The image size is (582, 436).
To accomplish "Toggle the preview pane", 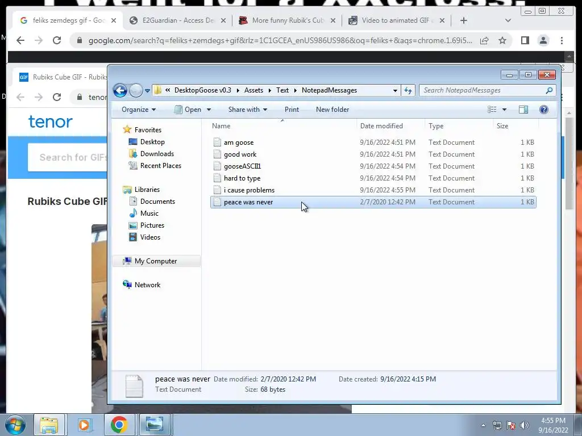I will coord(523,110).
